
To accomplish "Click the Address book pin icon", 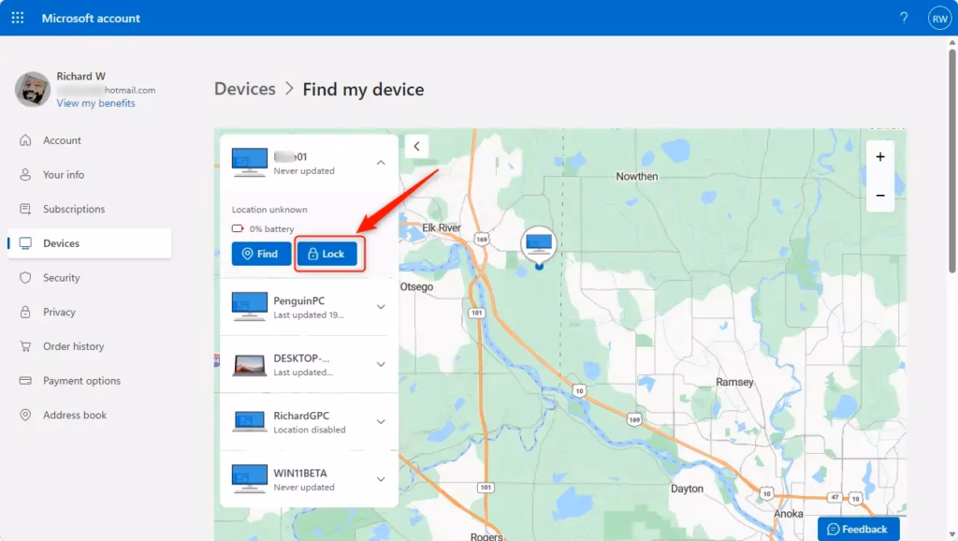I will pos(25,415).
